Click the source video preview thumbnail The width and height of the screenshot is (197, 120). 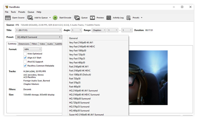tap(148, 78)
